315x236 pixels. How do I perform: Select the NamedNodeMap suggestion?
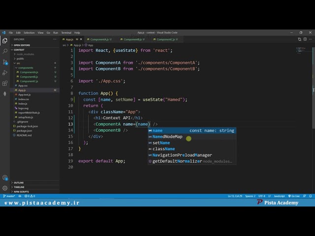(192, 137)
